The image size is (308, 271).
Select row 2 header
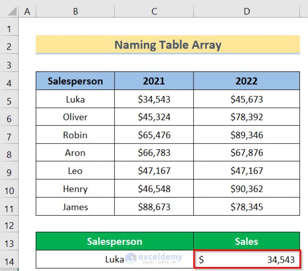point(9,45)
